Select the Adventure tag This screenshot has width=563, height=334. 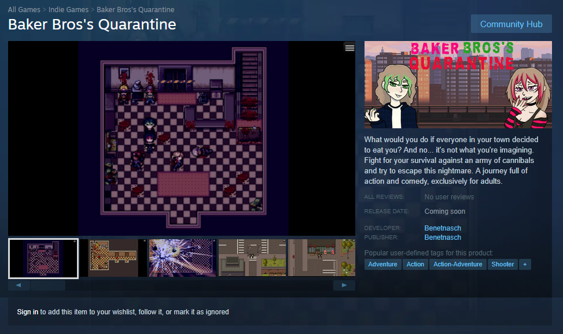tap(382, 265)
